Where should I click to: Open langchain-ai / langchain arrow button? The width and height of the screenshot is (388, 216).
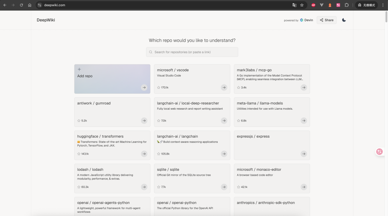224,154
